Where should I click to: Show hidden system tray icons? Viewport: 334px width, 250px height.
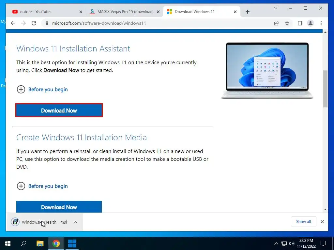click(276, 243)
